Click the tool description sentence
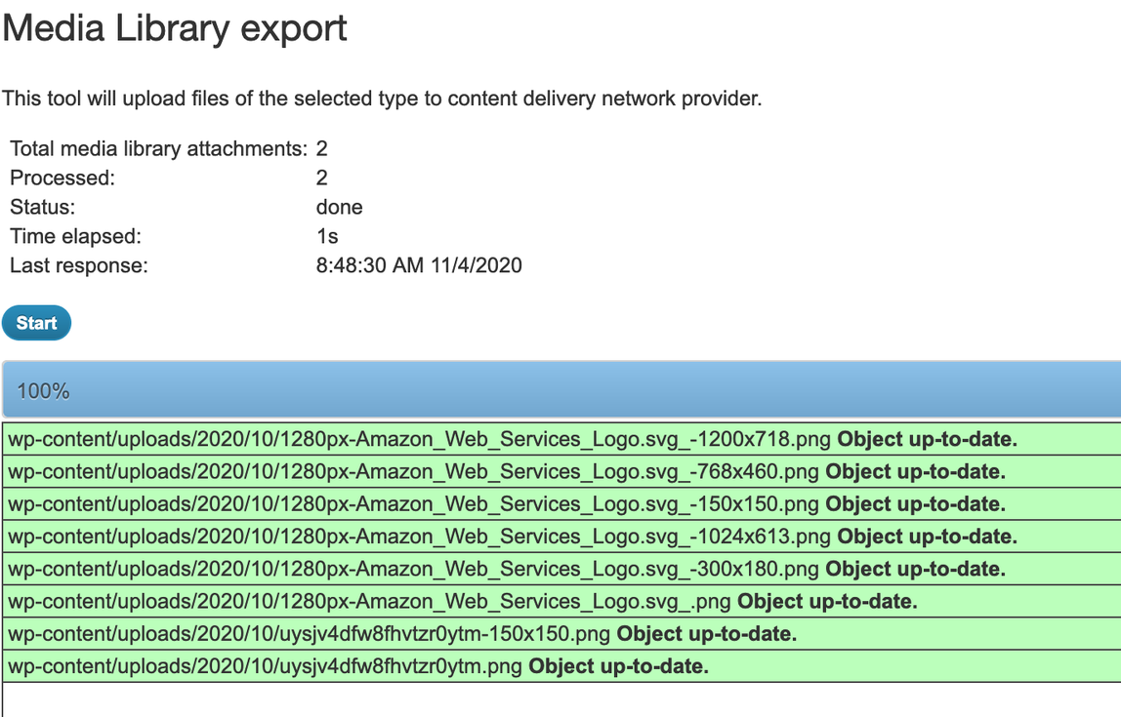This screenshot has width=1121, height=717. coord(382,99)
